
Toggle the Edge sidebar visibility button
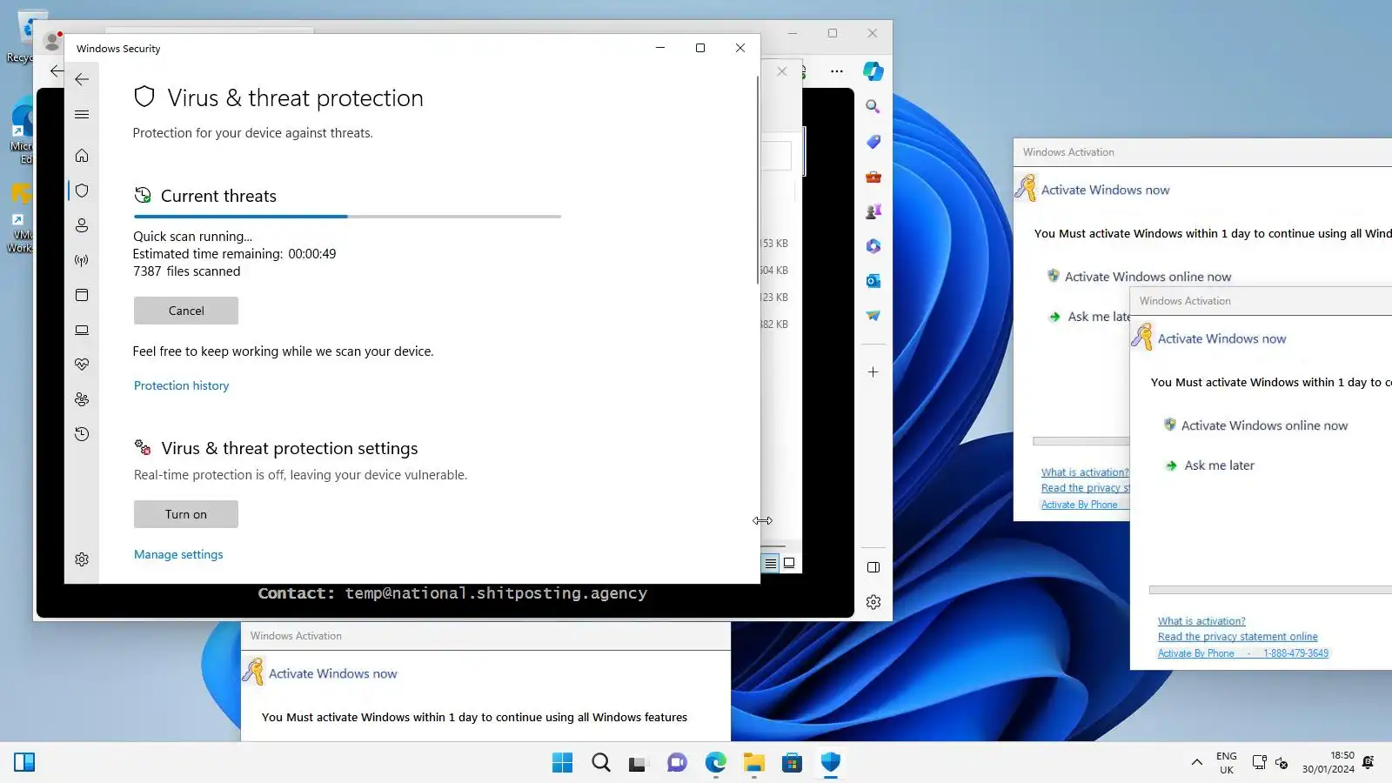[x=873, y=567]
